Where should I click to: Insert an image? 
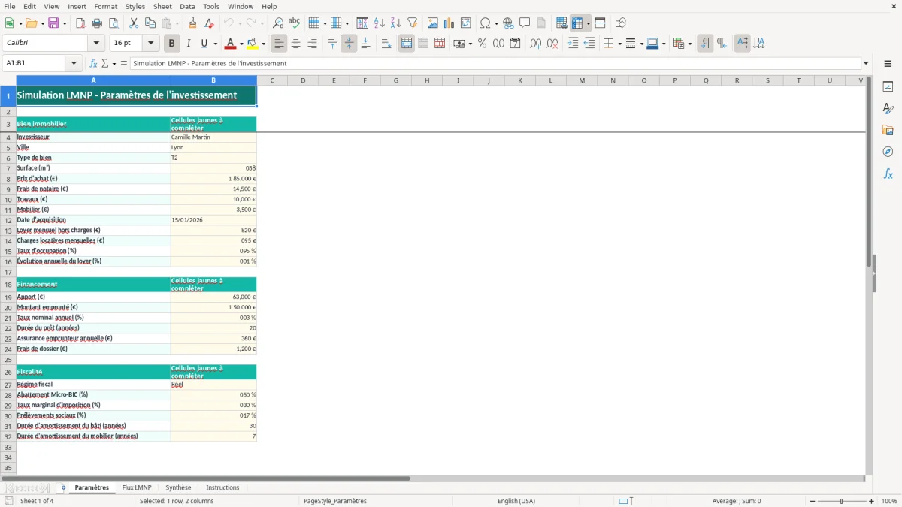(433, 23)
